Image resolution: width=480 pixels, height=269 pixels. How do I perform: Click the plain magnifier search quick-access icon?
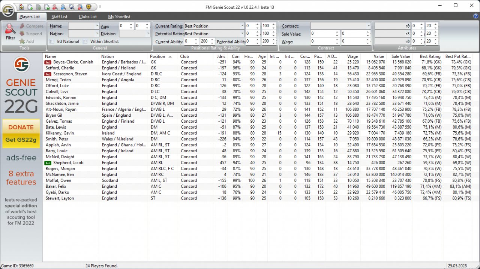(72, 7)
